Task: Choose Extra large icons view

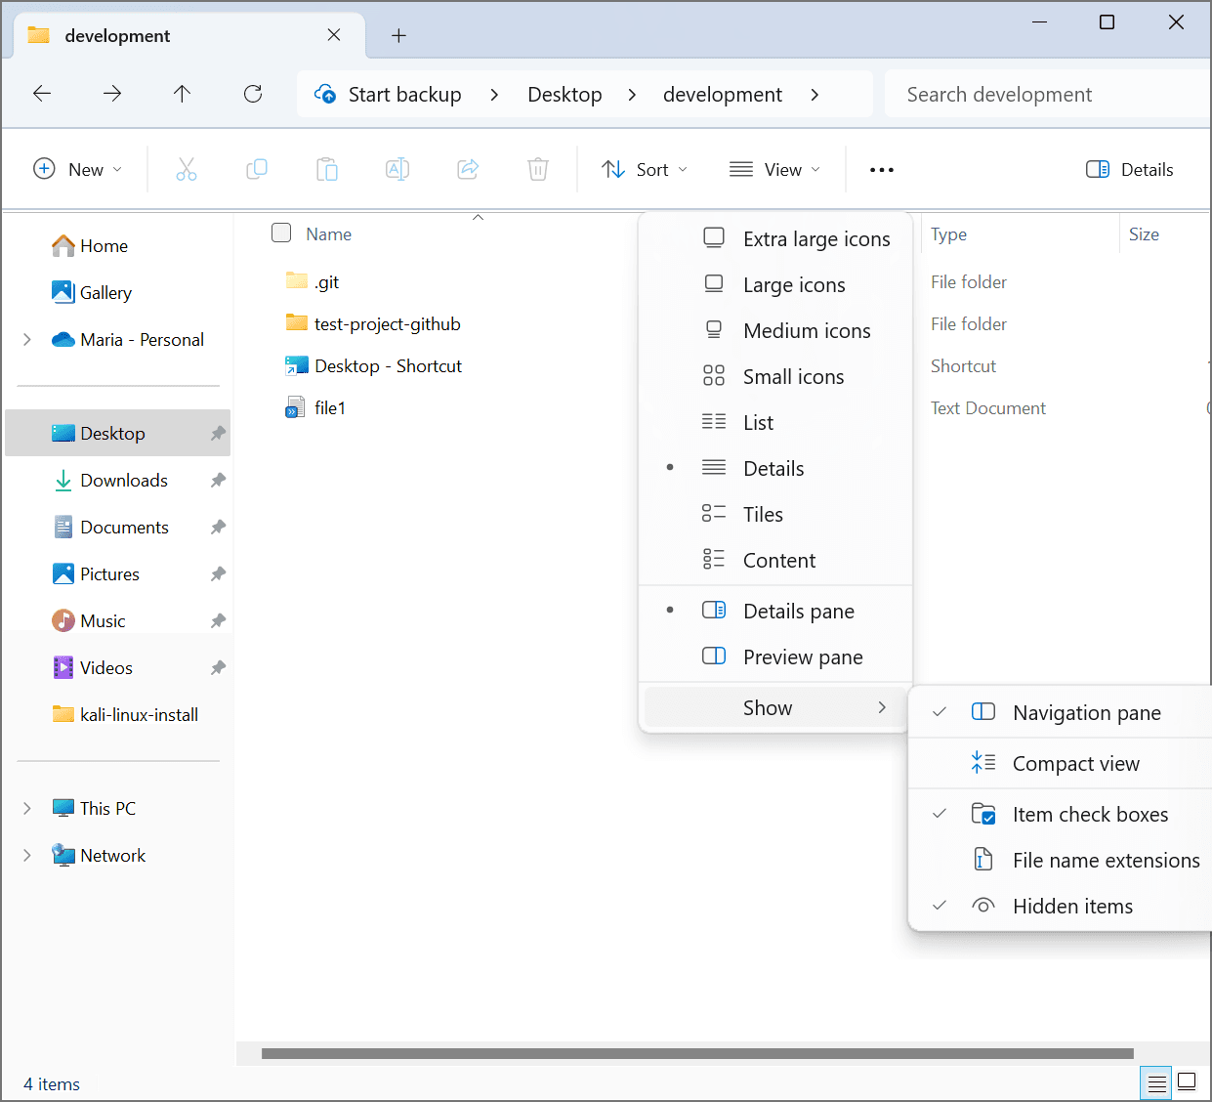Action: click(775, 238)
